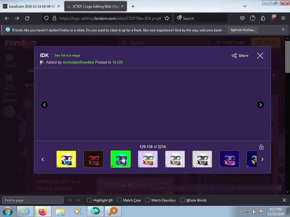Image resolution: width=290 pixels, height=217 pixels.
Task: Open Firefox from the taskbar
Action: click(x=42, y=211)
